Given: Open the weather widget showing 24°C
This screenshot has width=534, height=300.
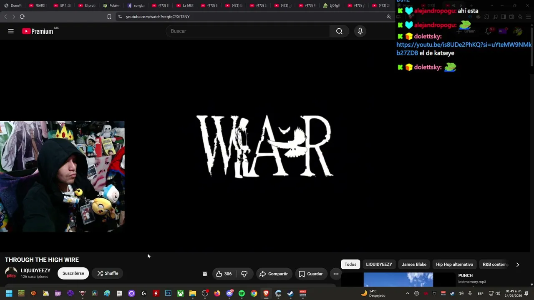Looking at the screenshot, I should pos(373,293).
